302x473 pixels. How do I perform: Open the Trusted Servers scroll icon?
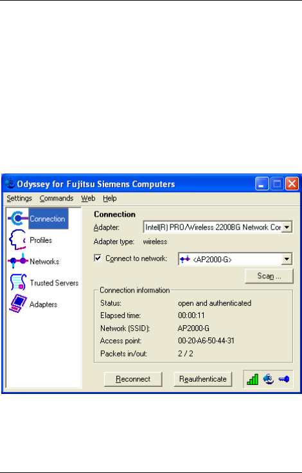coord(18,282)
